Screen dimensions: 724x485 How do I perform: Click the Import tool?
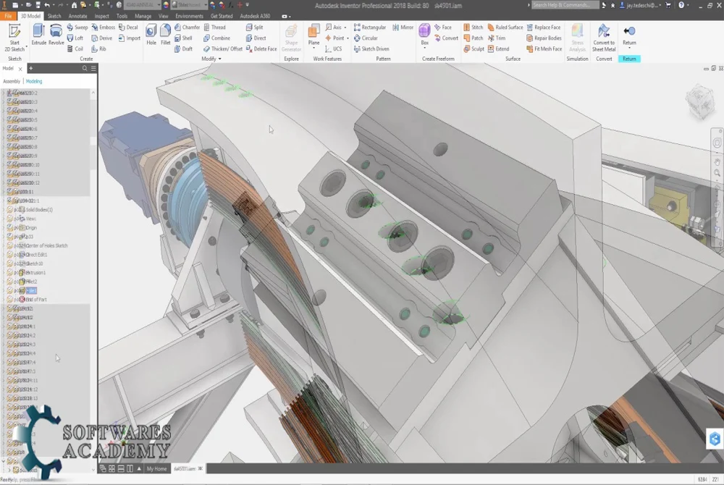point(130,38)
